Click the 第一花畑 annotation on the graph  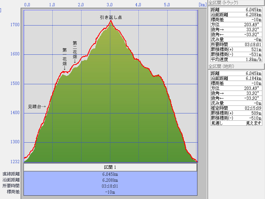pyautogui.click(x=64, y=59)
